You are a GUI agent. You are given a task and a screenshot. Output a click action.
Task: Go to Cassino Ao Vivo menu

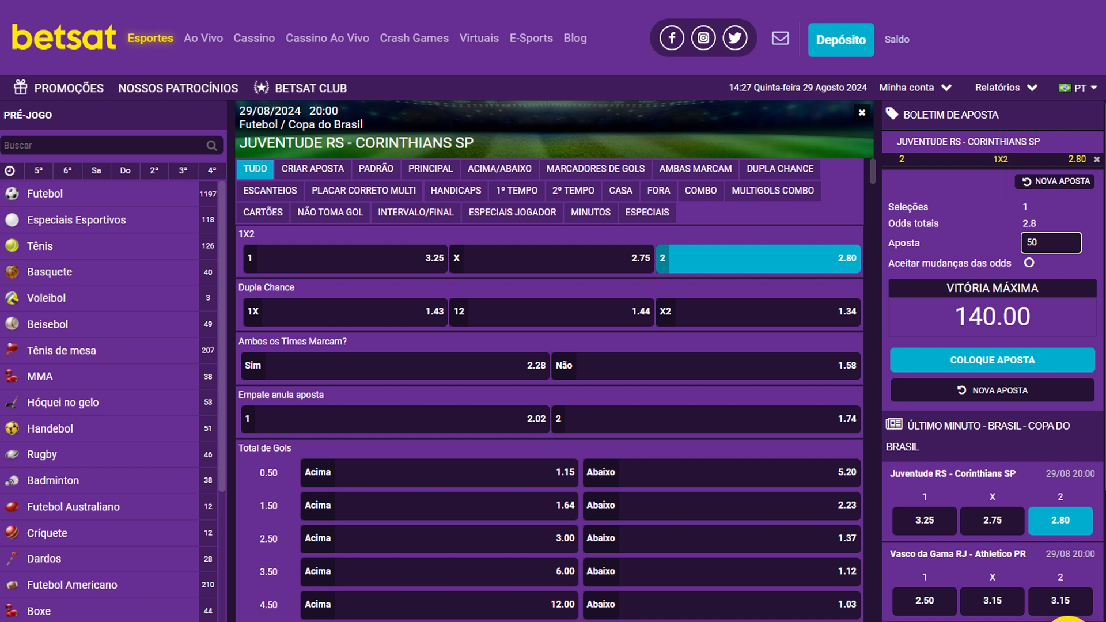327,38
